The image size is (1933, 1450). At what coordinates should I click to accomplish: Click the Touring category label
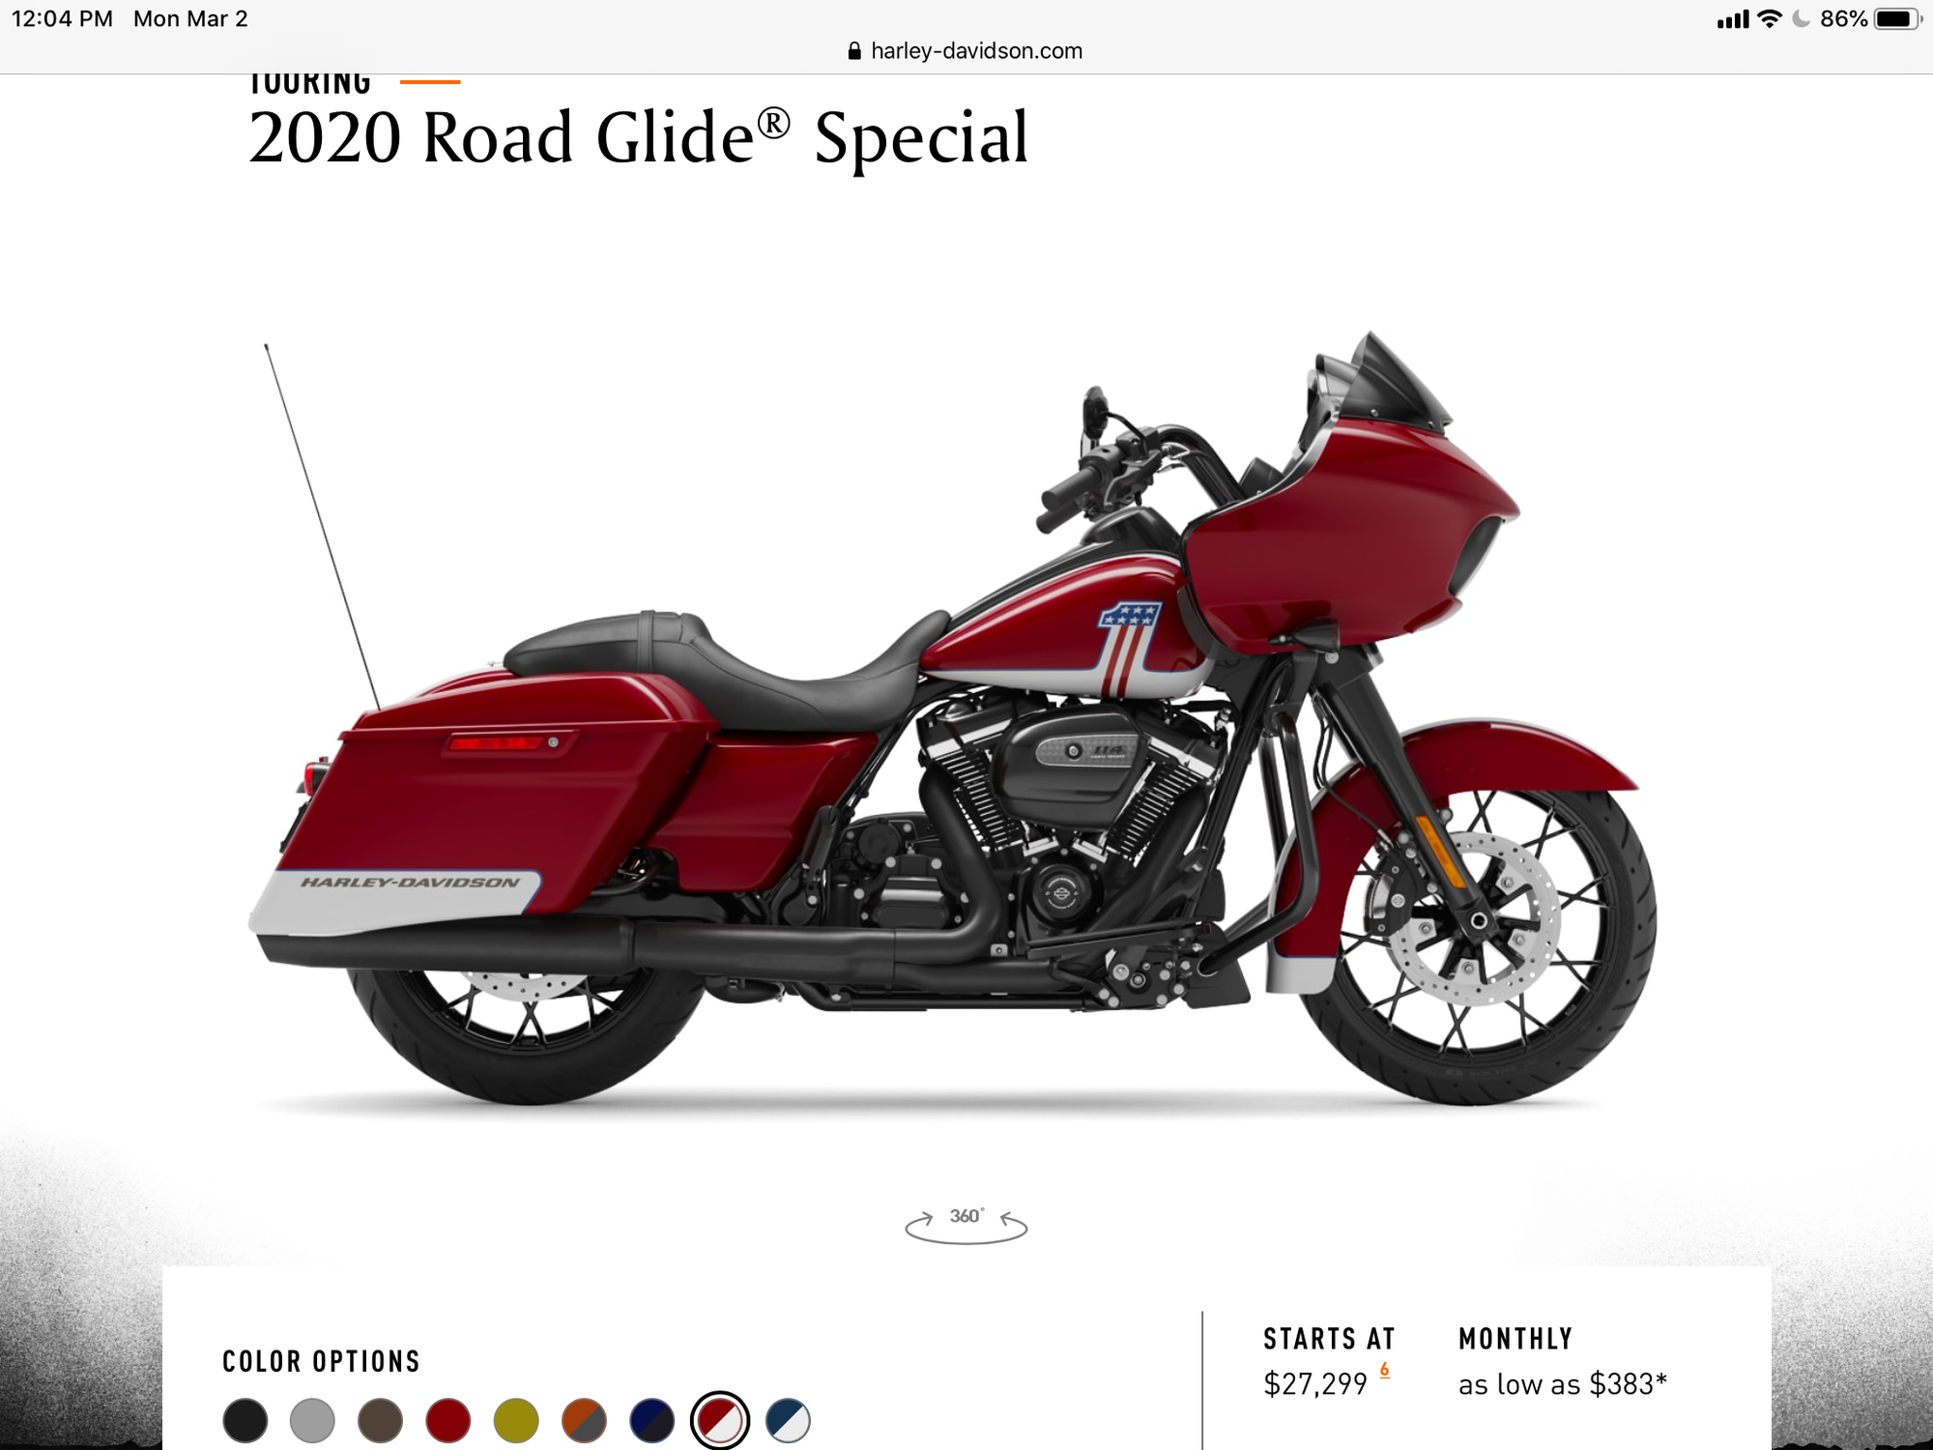tap(310, 84)
